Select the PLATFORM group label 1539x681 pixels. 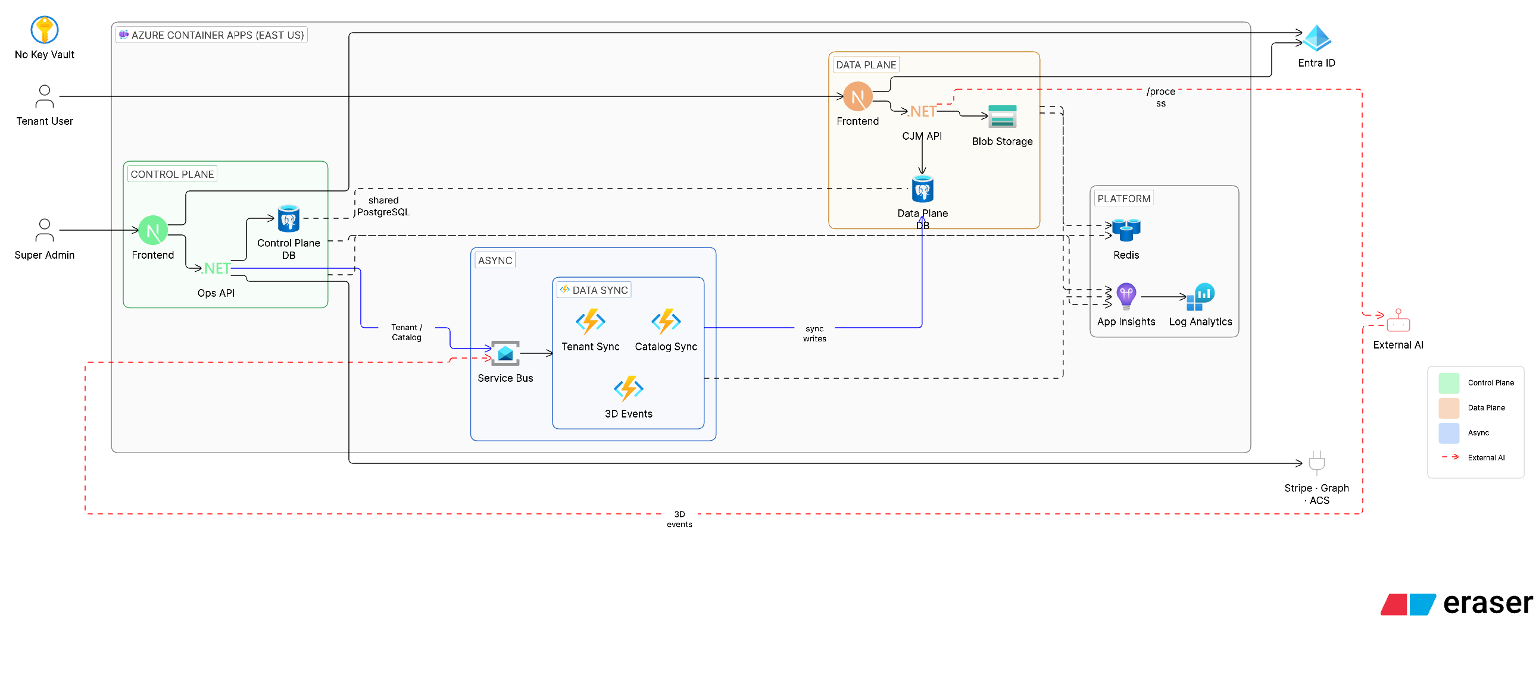(x=1124, y=199)
